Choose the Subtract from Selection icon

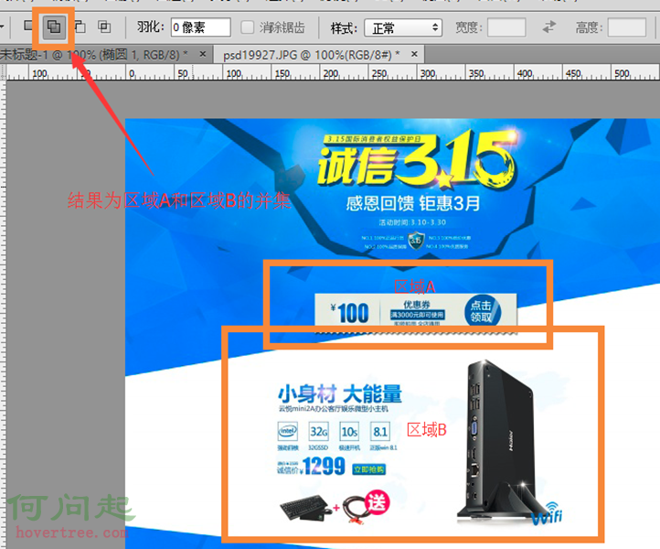point(80,27)
